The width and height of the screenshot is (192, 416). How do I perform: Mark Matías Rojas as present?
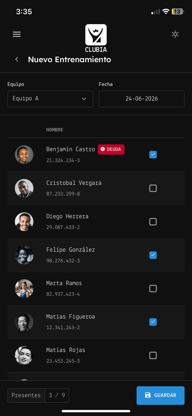pos(153,355)
